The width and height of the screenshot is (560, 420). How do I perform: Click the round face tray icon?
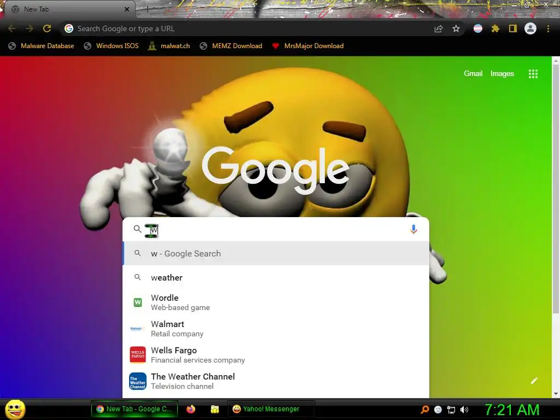pos(438,410)
